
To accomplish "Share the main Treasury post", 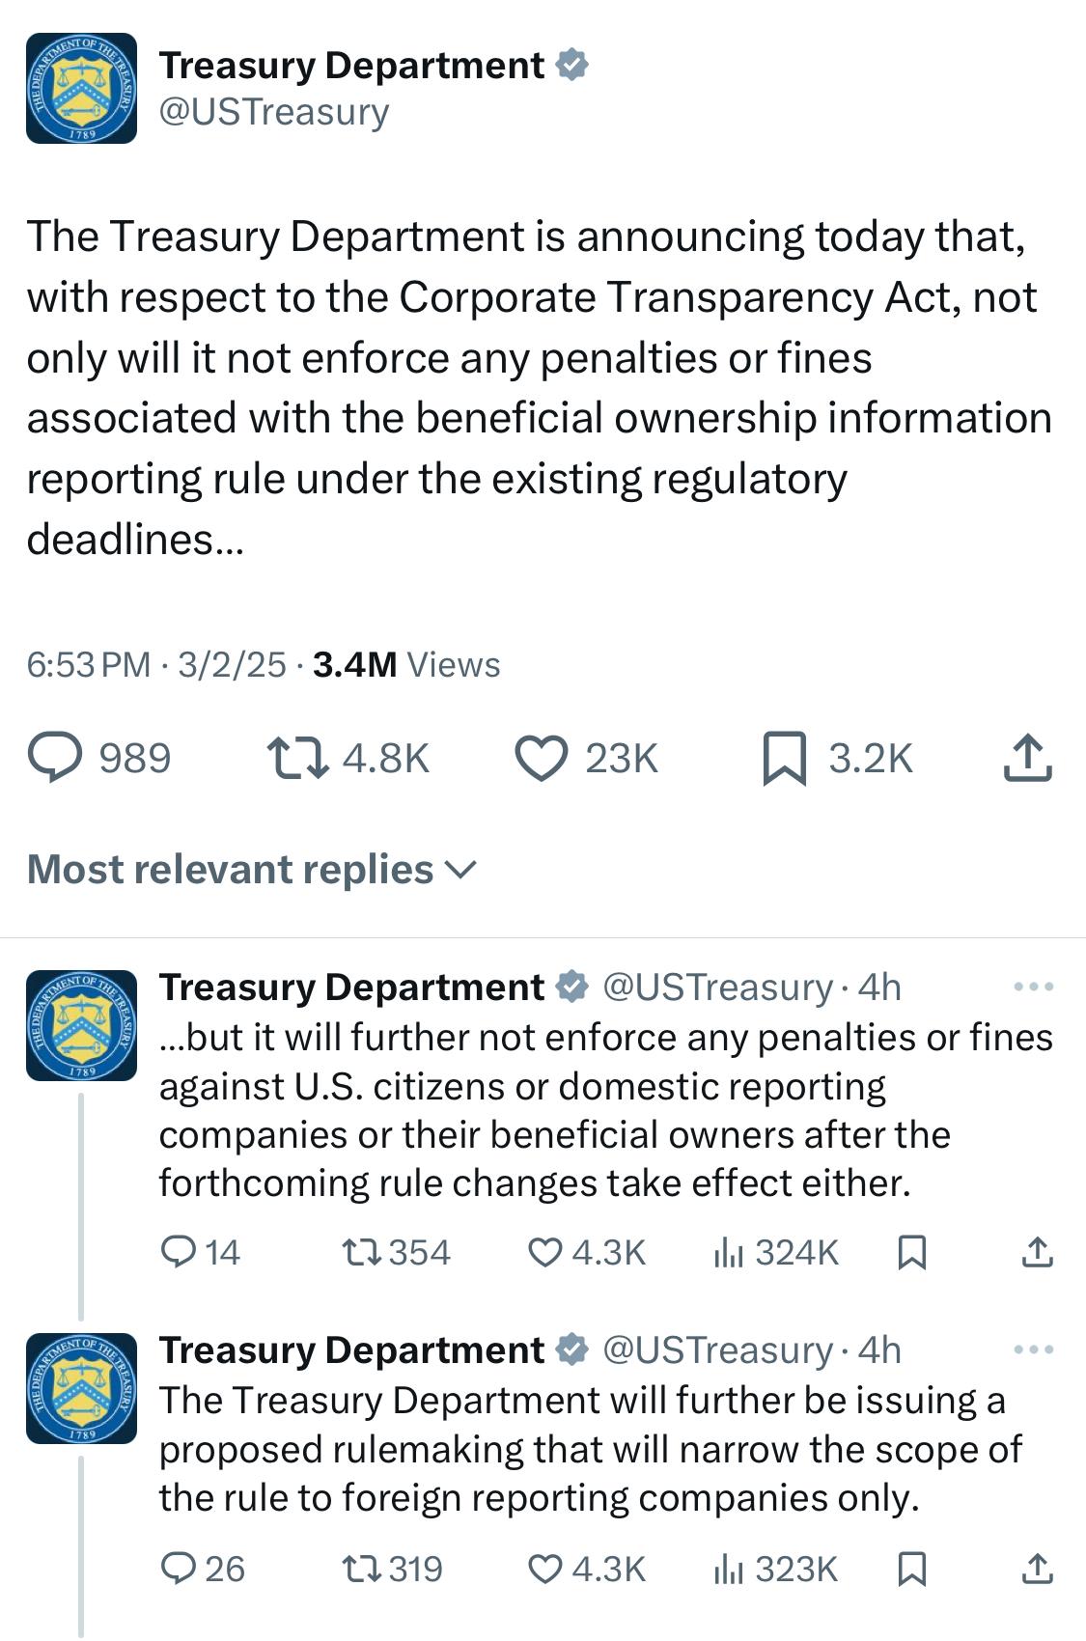I will click(1027, 758).
